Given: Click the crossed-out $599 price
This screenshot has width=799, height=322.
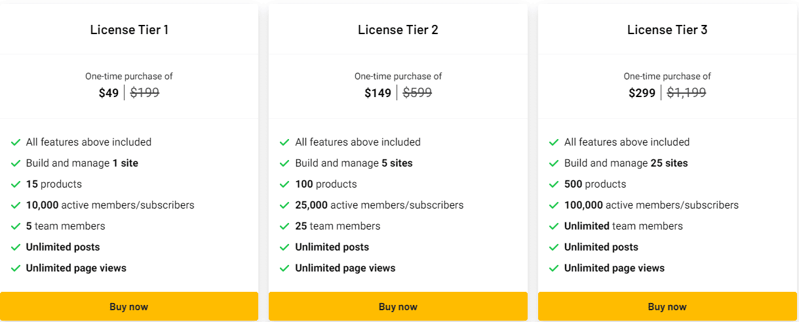Looking at the screenshot, I should pyautogui.click(x=417, y=93).
